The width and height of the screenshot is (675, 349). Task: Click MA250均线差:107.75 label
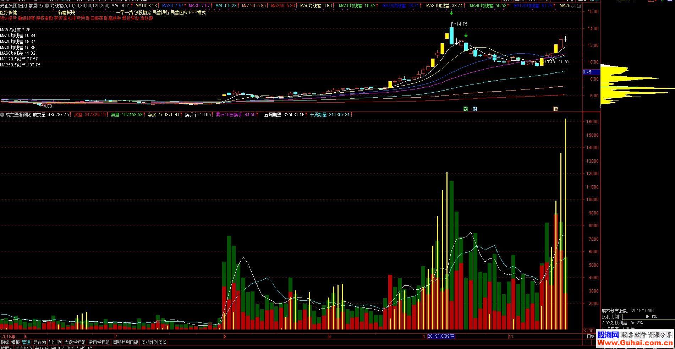pyautogui.click(x=20, y=65)
